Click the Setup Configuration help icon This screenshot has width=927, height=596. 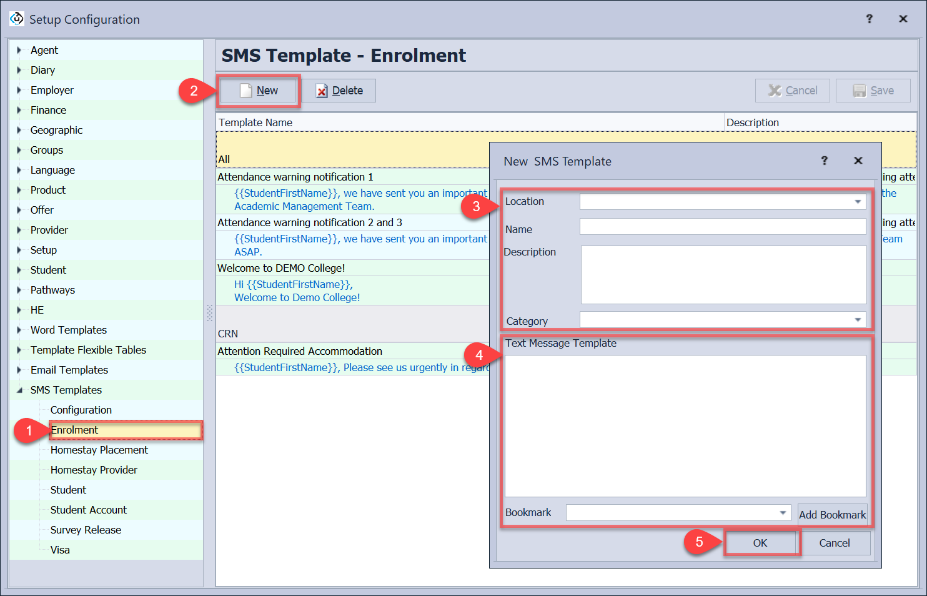point(869,19)
